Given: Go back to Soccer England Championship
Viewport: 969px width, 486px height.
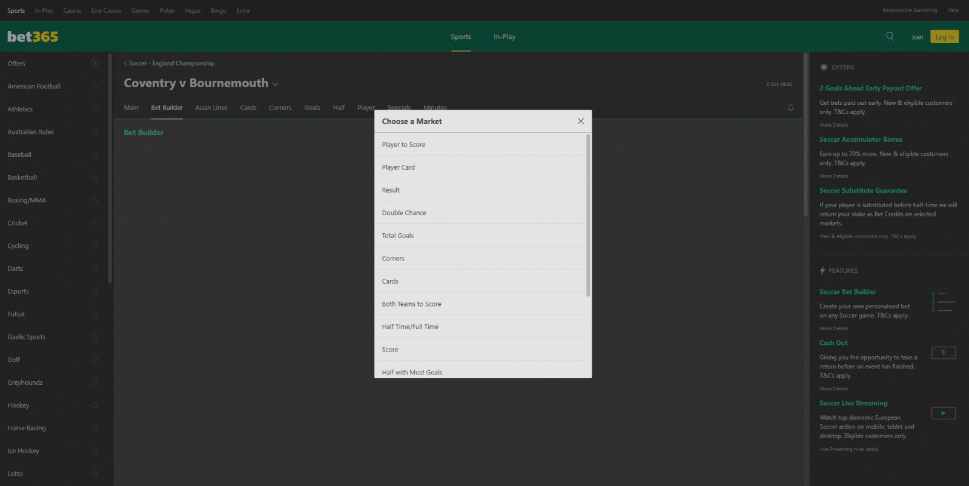Looking at the screenshot, I should point(170,63).
